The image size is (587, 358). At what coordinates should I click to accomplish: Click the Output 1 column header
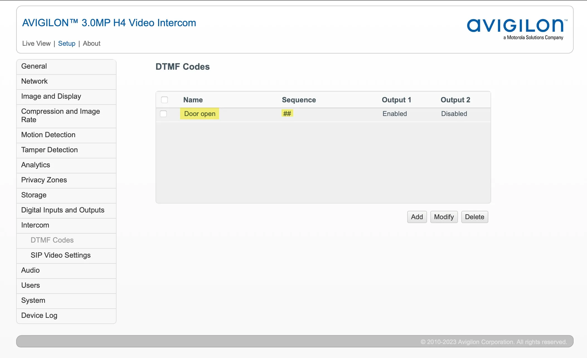pos(396,100)
